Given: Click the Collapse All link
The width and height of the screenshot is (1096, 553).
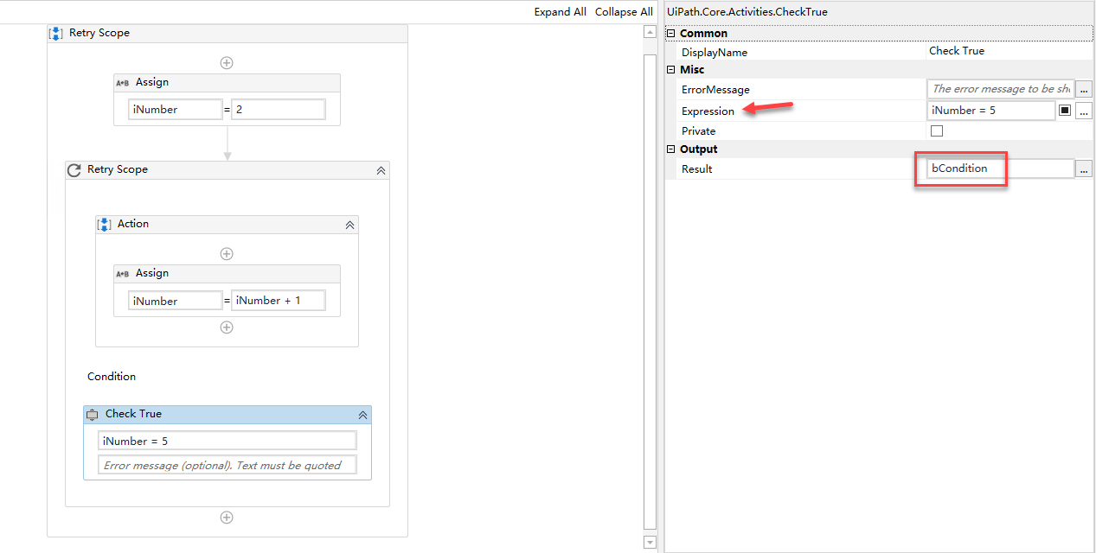Looking at the screenshot, I should [623, 11].
